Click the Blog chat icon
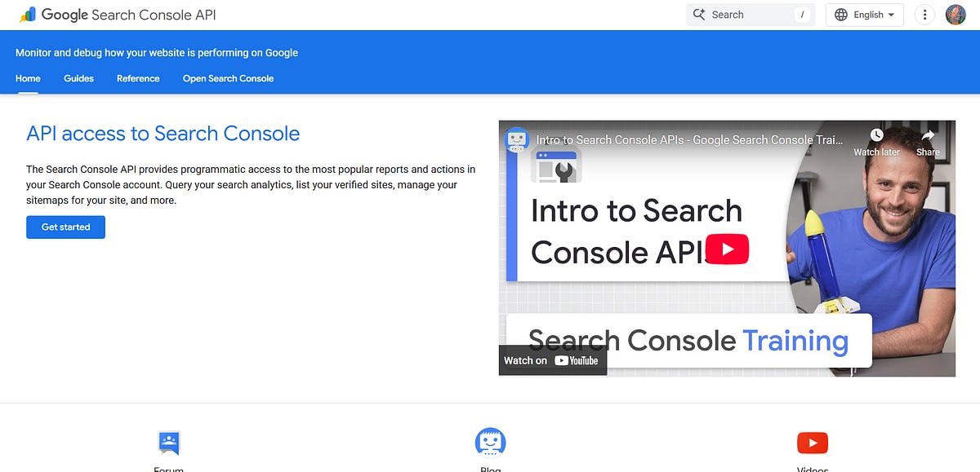The image size is (980, 472). click(490, 443)
